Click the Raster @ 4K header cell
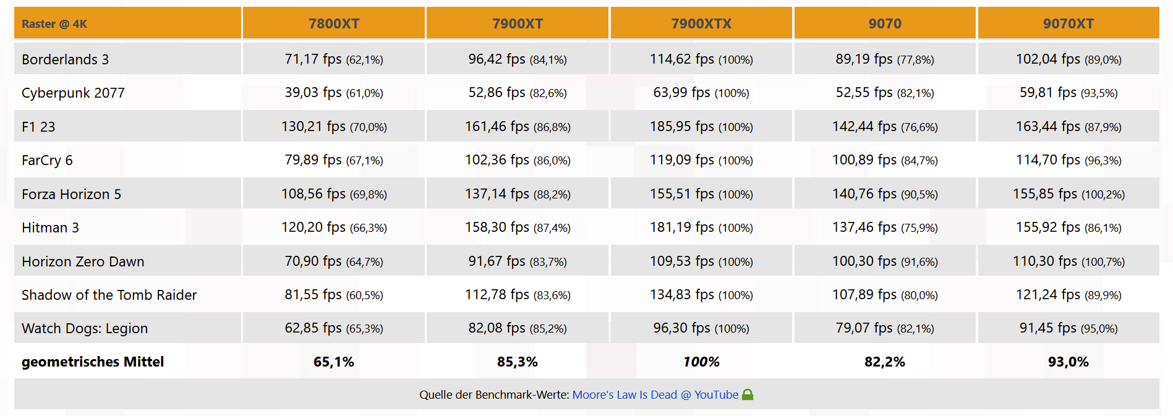The width and height of the screenshot is (1173, 416). click(x=127, y=23)
